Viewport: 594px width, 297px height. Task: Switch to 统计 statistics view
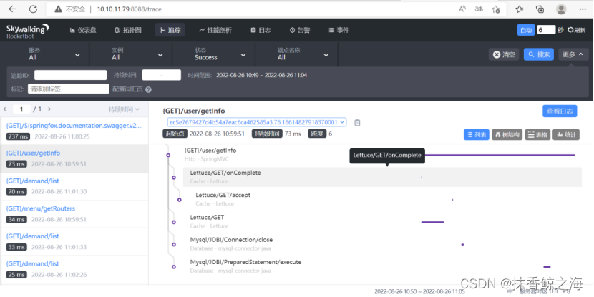[566, 134]
